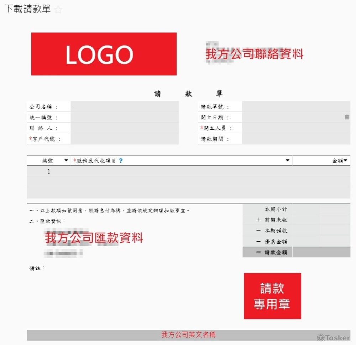Click the 聯絡人 input field
The image size is (356, 345).
(125, 128)
